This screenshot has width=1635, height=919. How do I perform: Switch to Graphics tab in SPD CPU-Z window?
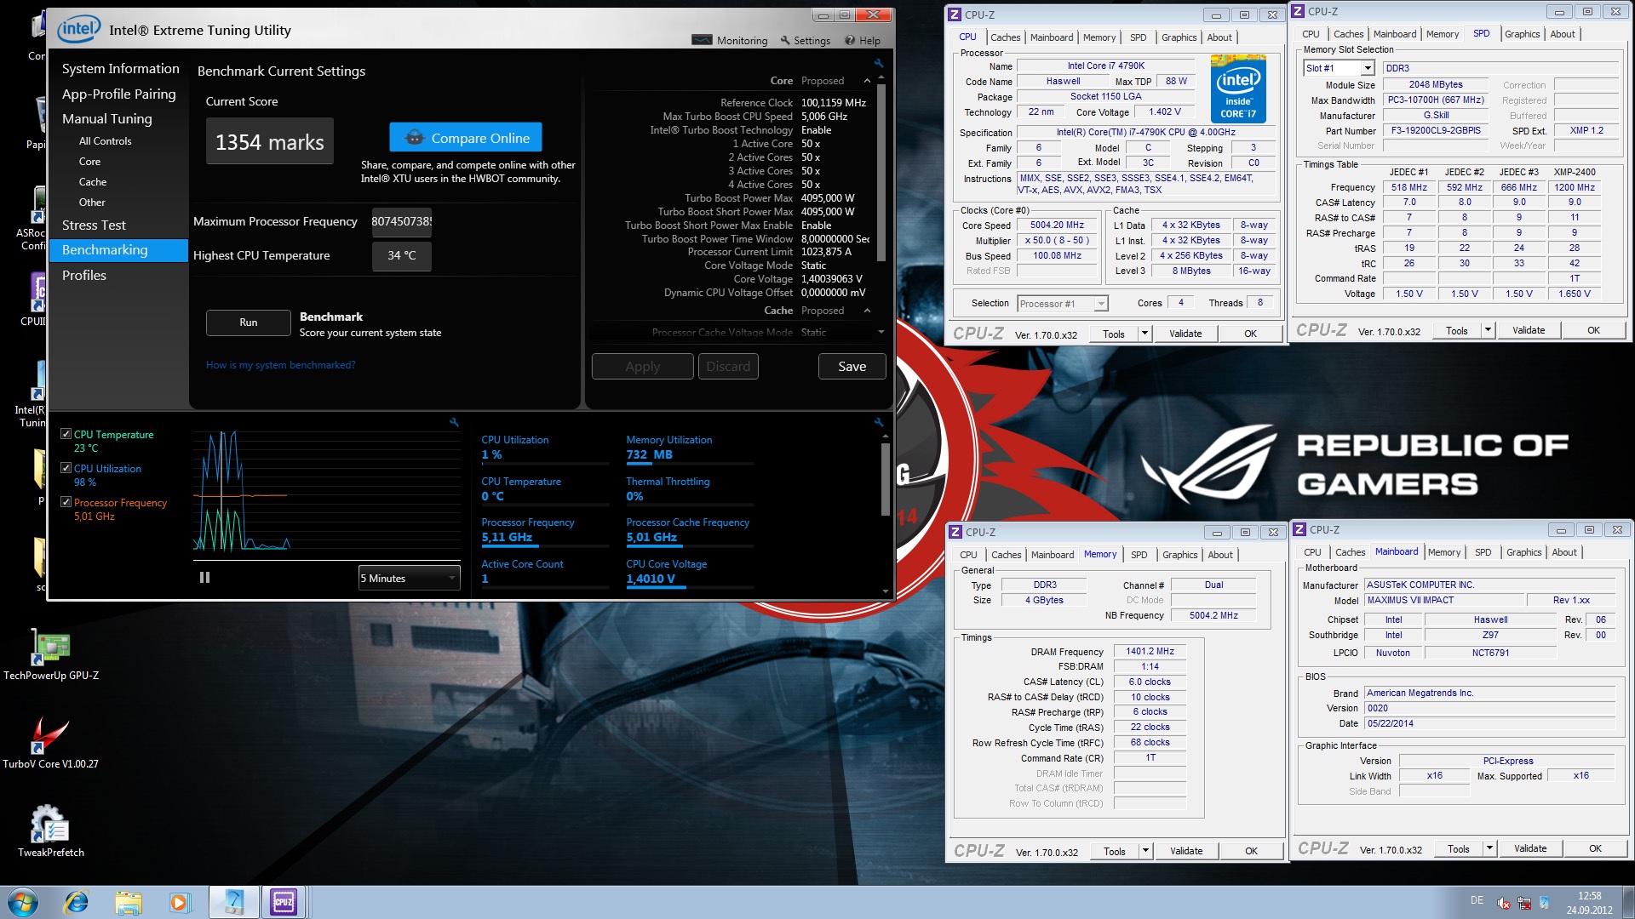[1522, 34]
